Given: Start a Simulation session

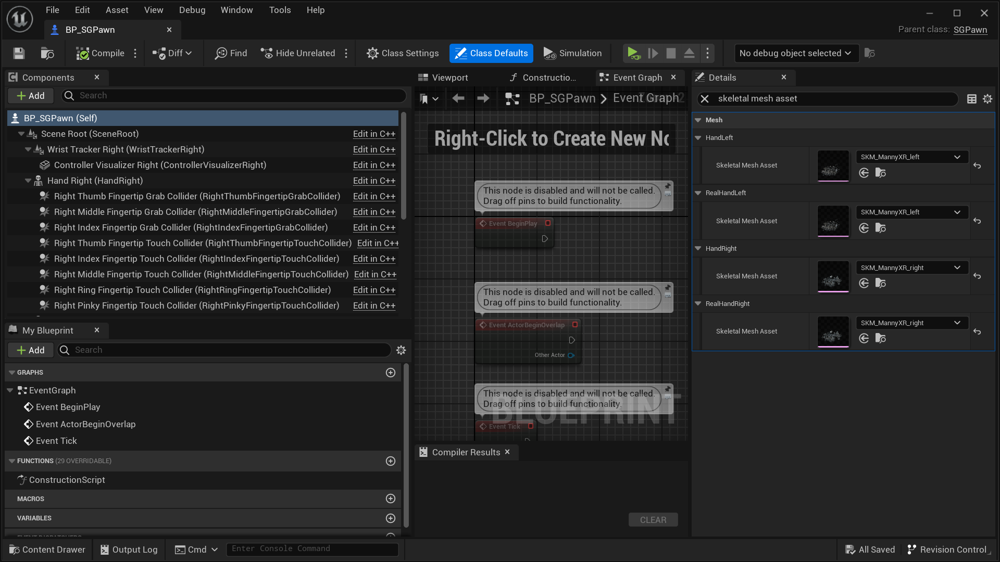Looking at the screenshot, I should 572,53.
